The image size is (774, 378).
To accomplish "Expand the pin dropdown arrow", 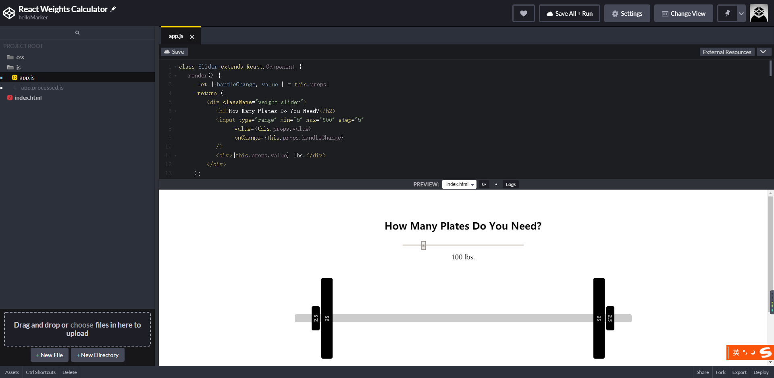I will tap(741, 13).
